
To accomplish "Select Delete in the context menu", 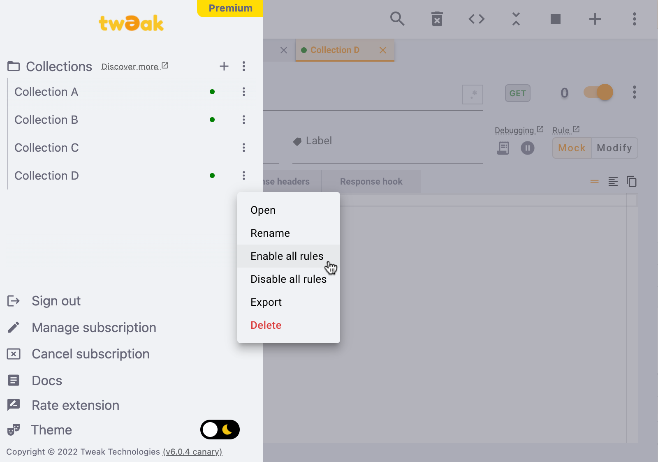I will [266, 325].
